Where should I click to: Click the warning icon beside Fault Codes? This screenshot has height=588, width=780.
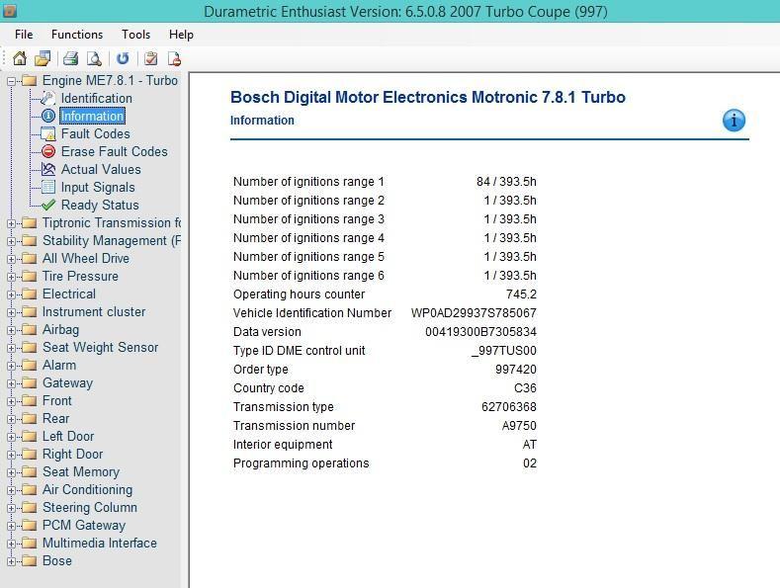click(47, 133)
